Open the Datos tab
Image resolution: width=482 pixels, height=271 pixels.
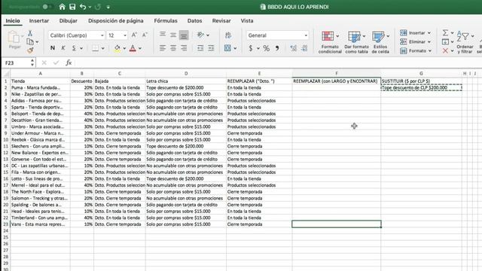194,20
